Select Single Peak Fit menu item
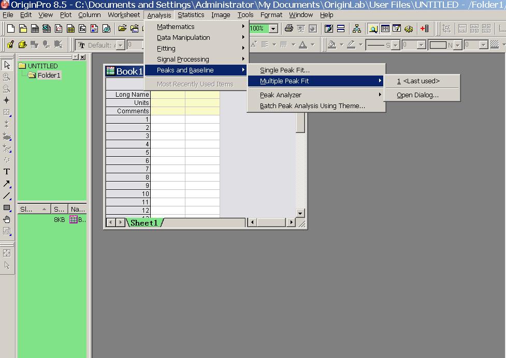506x358 pixels. click(315, 70)
